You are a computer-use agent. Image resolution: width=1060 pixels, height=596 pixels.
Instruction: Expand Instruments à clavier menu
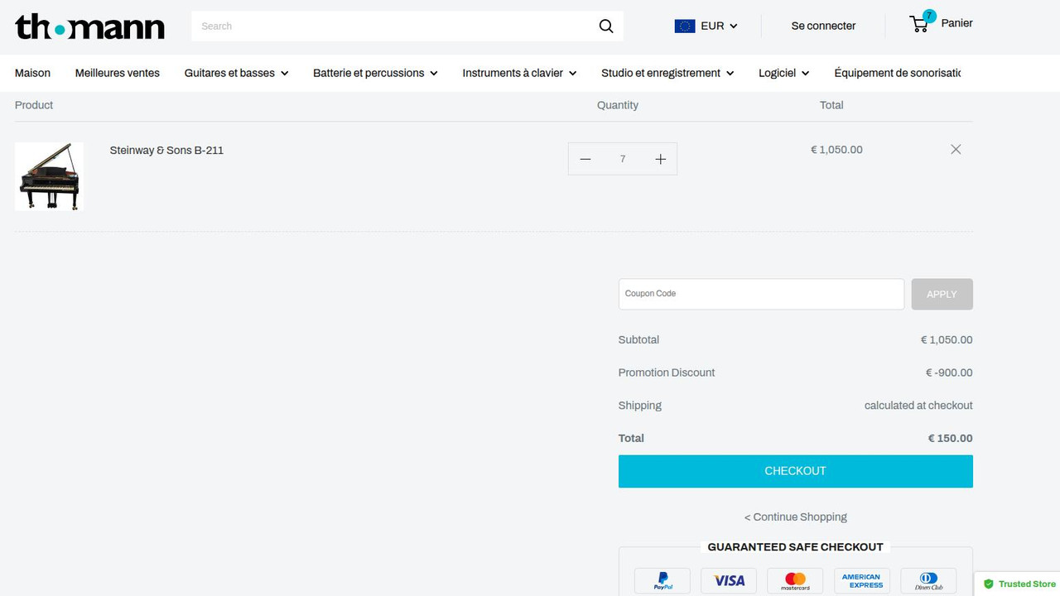(x=519, y=73)
